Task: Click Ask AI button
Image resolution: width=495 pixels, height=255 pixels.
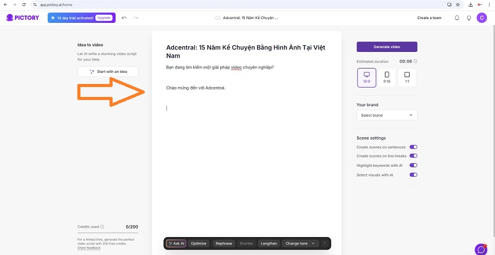Action: coord(176,244)
